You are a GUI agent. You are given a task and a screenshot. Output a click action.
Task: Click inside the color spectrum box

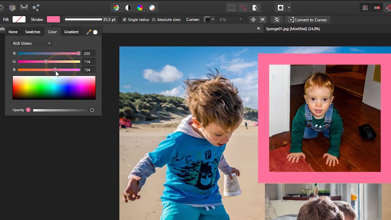click(54, 88)
